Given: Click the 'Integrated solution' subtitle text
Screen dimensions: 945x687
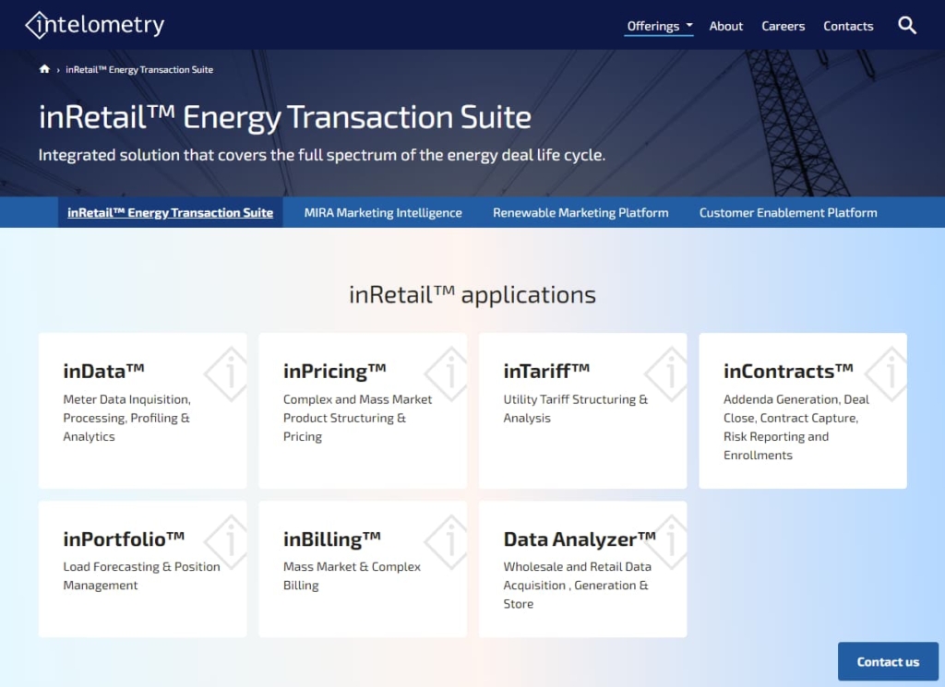Looking at the screenshot, I should pos(322,155).
